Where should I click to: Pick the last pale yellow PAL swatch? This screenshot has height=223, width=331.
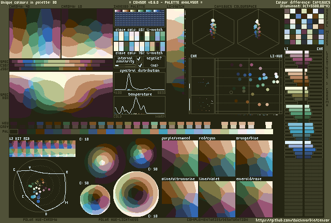tap(269, 132)
